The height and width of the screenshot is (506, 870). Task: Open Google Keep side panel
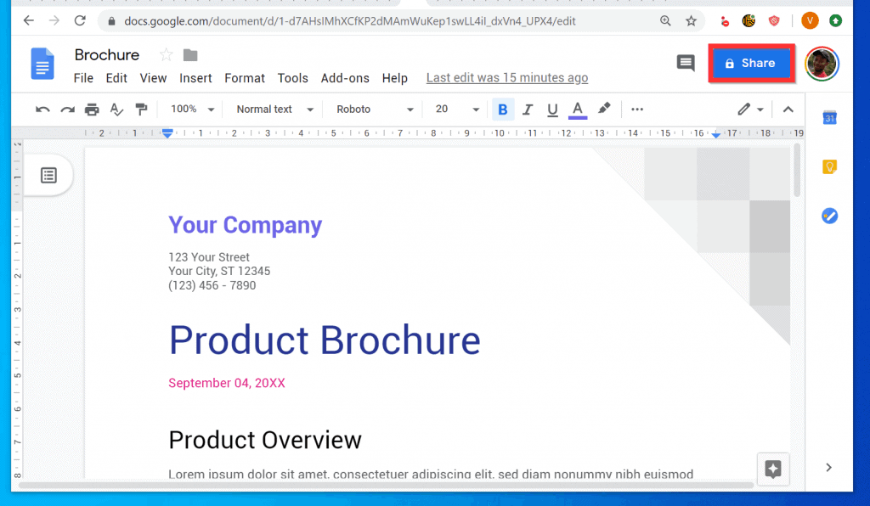click(829, 166)
